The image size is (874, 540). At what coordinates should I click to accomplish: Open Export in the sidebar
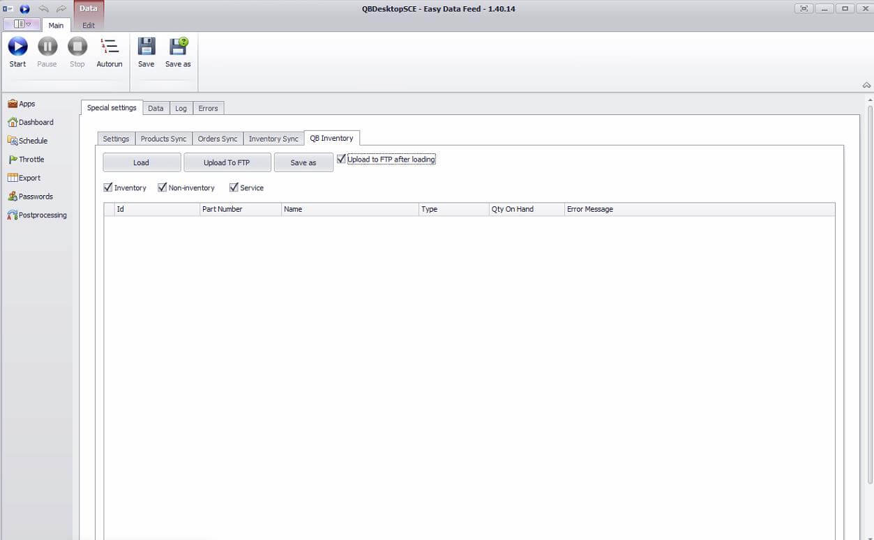point(24,178)
